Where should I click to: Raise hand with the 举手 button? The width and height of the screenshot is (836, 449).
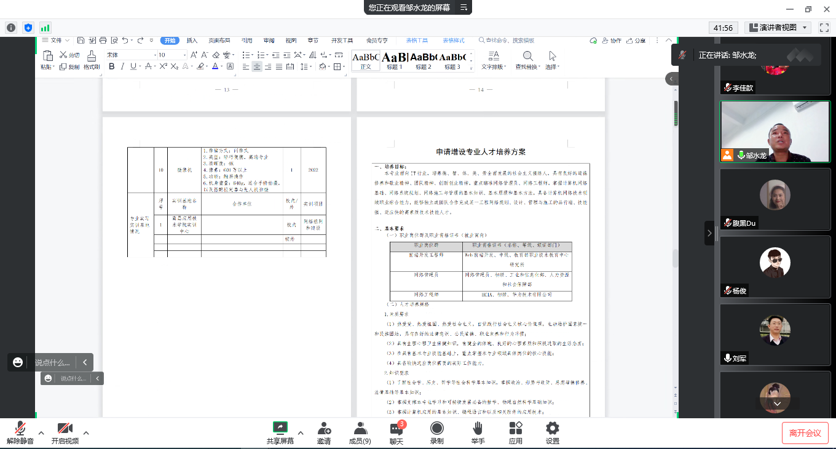pyautogui.click(x=478, y=433)
